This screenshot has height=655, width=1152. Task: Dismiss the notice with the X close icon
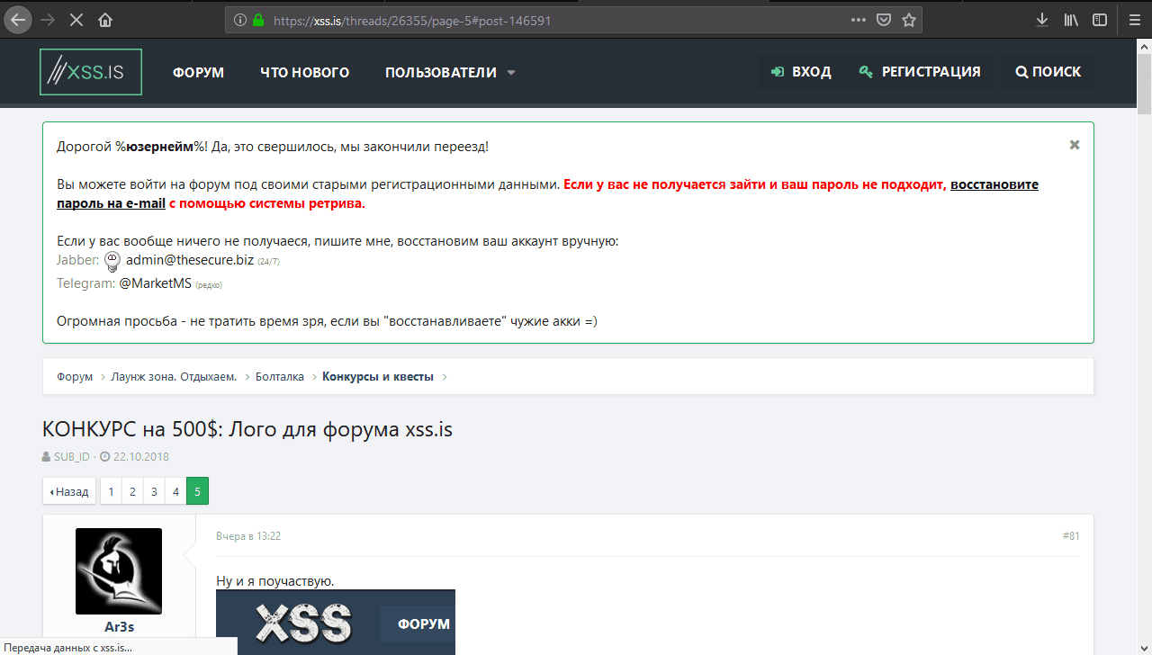[x=1075, y=145]
